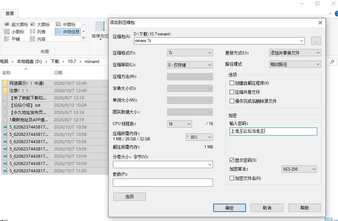Viewport: 338px width, 221px height.
Task: Browse for archive path with ... button
Action: click(316, 41)
